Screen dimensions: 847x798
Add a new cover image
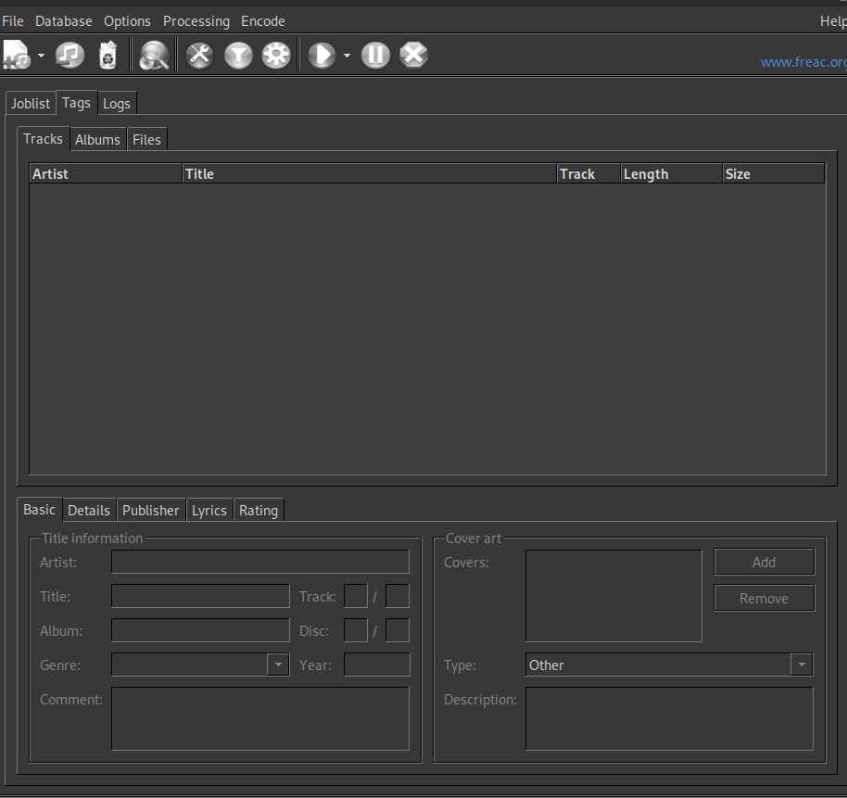coord(764,562)
